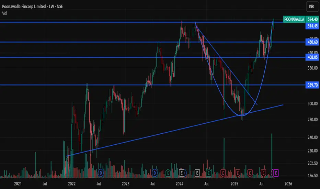Click the 240.00 price axis value
The height and width of the screenshot is (189, 320).
(313, 137)
